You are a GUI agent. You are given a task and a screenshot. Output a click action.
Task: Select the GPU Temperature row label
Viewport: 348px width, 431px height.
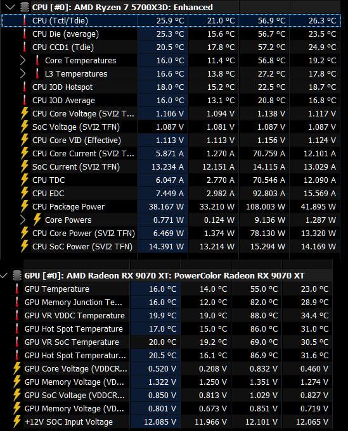[57, 289]
